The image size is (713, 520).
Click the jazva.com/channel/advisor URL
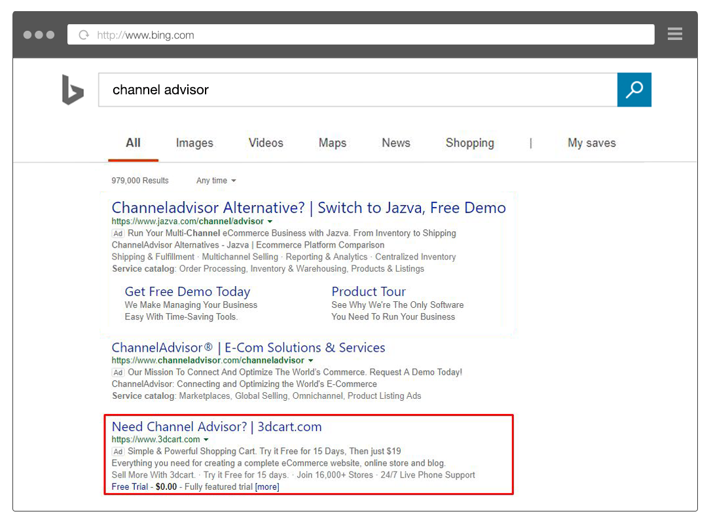[187, 221]
